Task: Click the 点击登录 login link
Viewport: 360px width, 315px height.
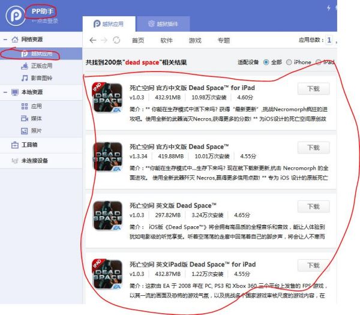Action: pos(45,21)
